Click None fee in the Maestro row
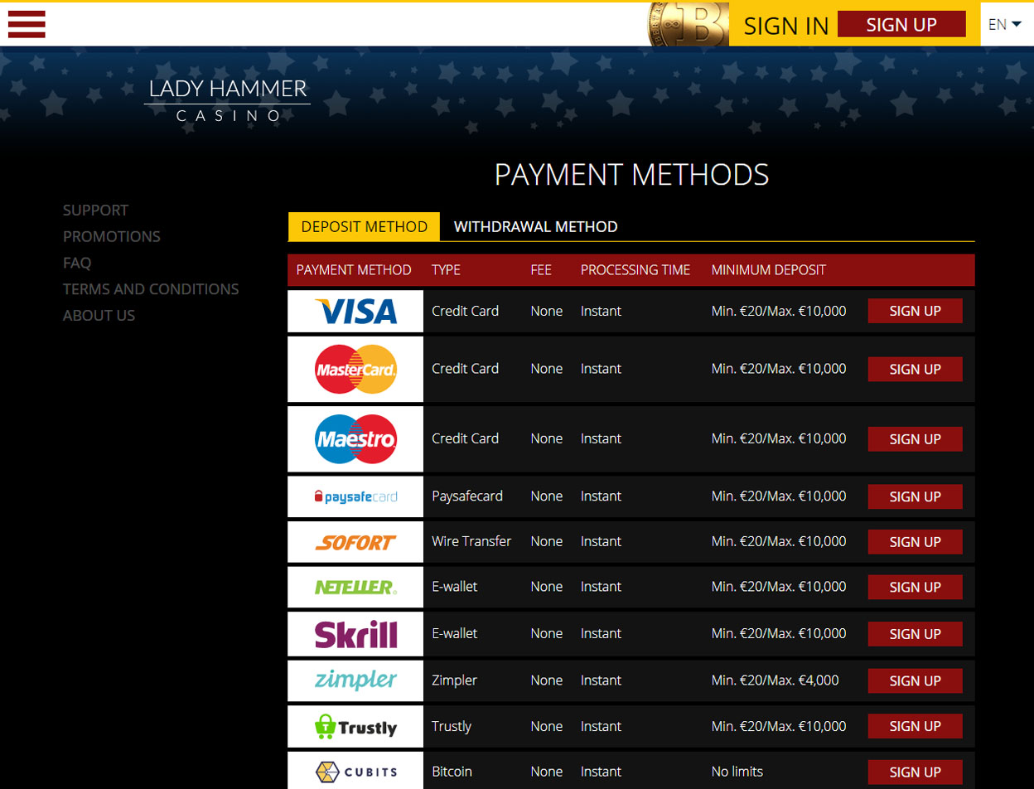The image size is (1034, 789). 547,438
